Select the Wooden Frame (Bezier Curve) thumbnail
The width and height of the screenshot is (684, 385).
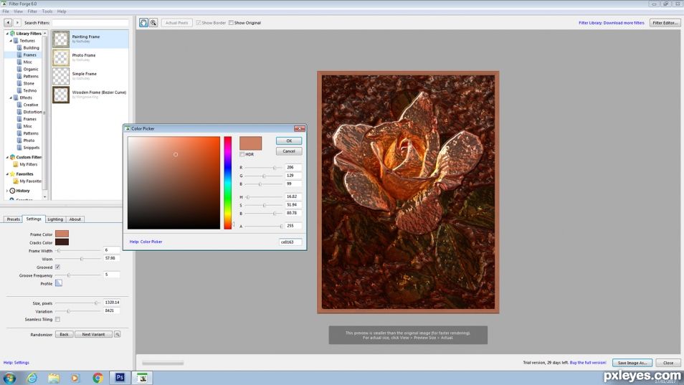click(x=61, y=95)
